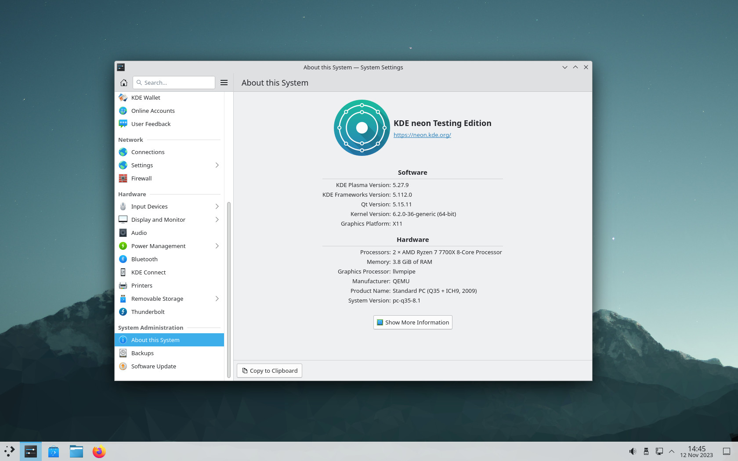Expand the Removable Storage chevron

[x=217, y=299]
